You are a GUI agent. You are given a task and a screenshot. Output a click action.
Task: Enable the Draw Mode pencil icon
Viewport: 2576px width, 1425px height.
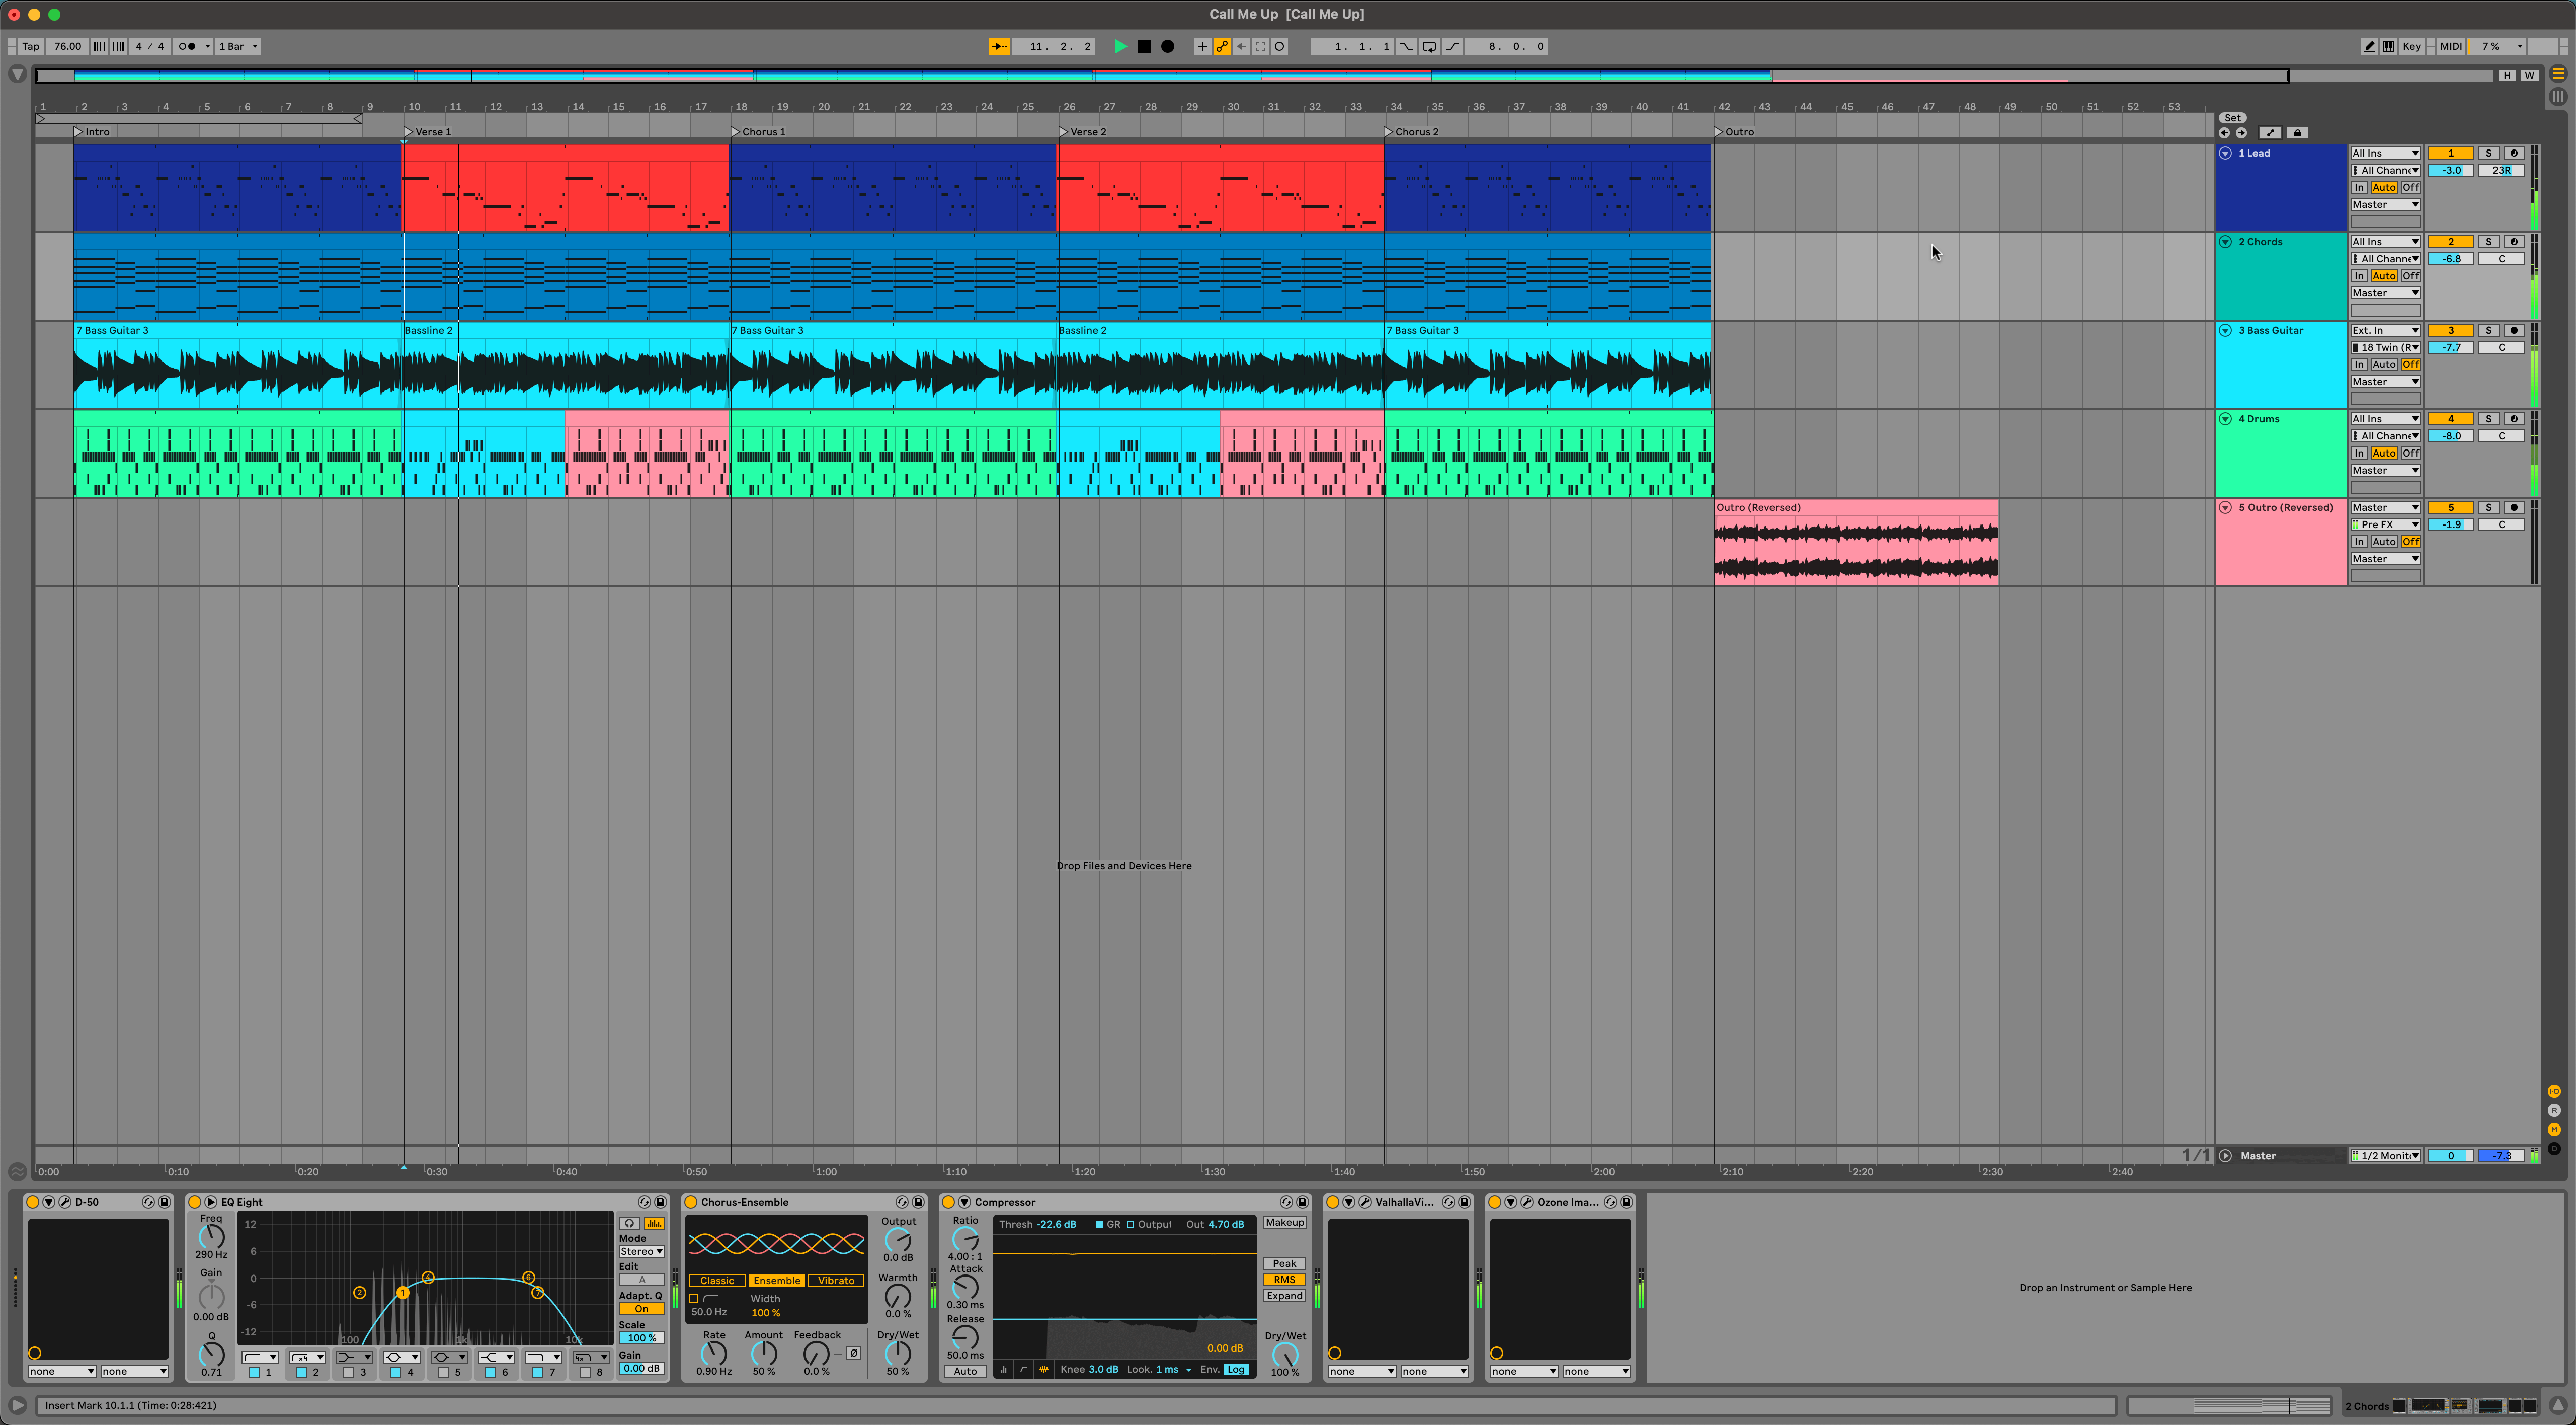point(2369,46)
